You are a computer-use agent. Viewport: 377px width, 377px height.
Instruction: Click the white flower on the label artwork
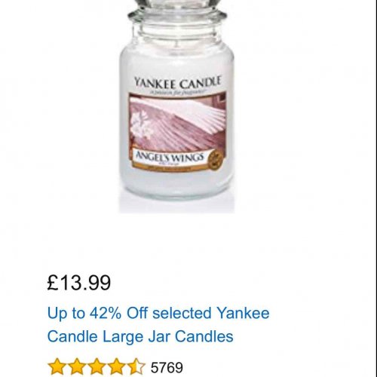pos(143,124)
